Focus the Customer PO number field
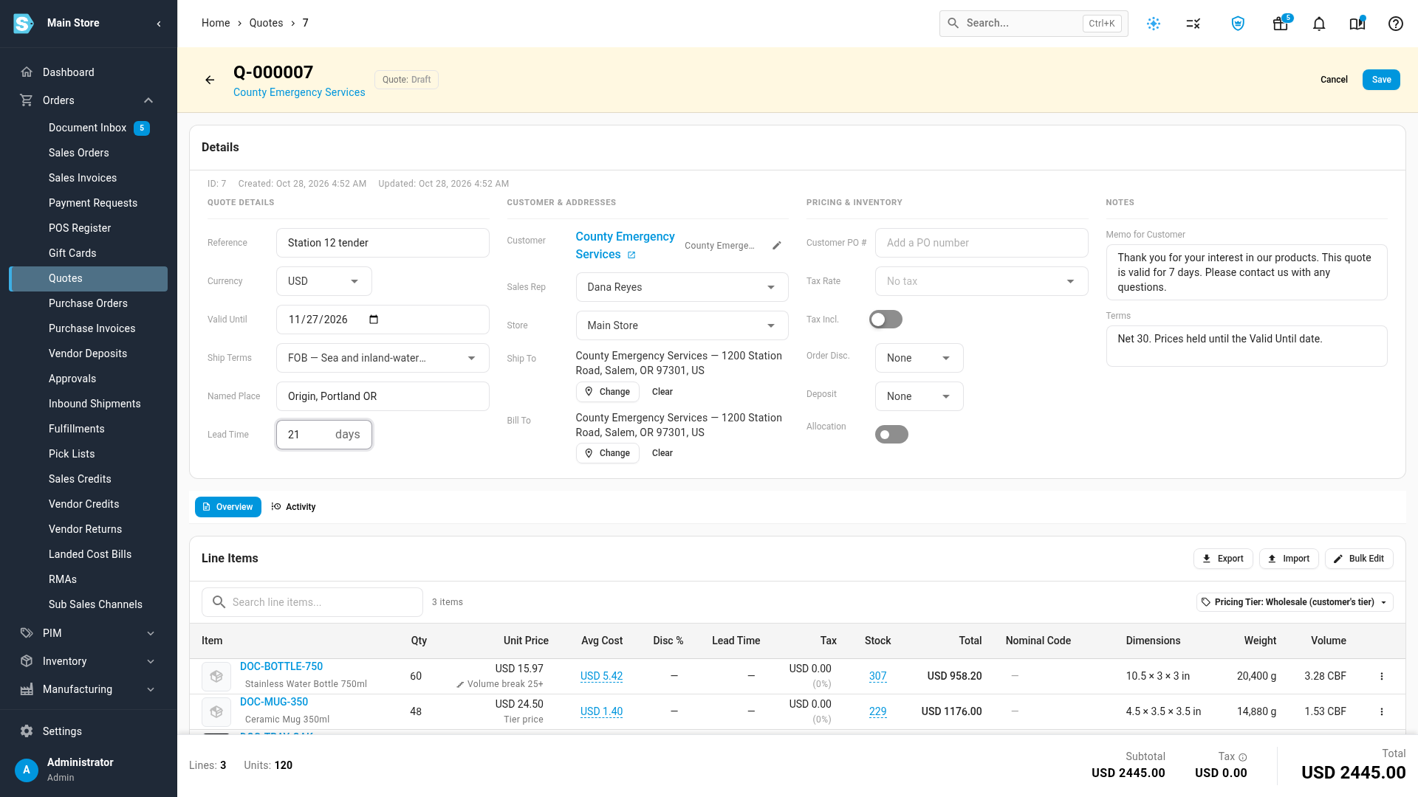This screenshot has width=1418, height=797. 982,243
